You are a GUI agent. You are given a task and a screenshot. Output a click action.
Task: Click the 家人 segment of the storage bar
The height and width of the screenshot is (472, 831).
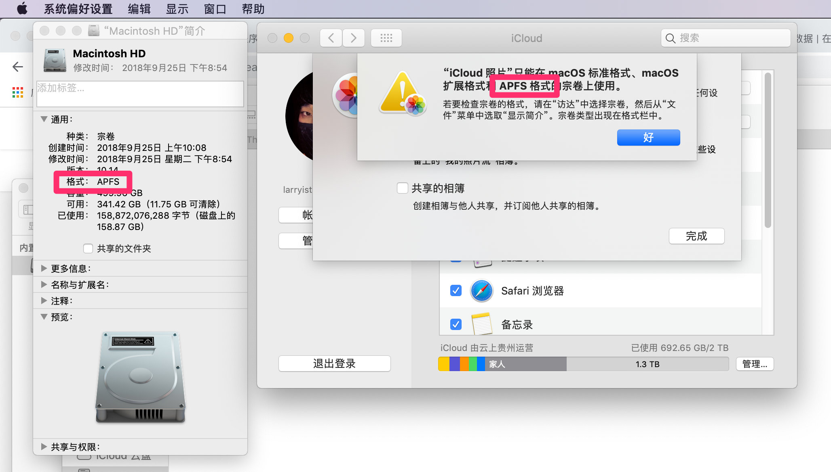(525, 364)
